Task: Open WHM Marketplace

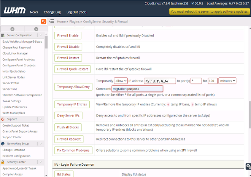Action: (14, 113)
